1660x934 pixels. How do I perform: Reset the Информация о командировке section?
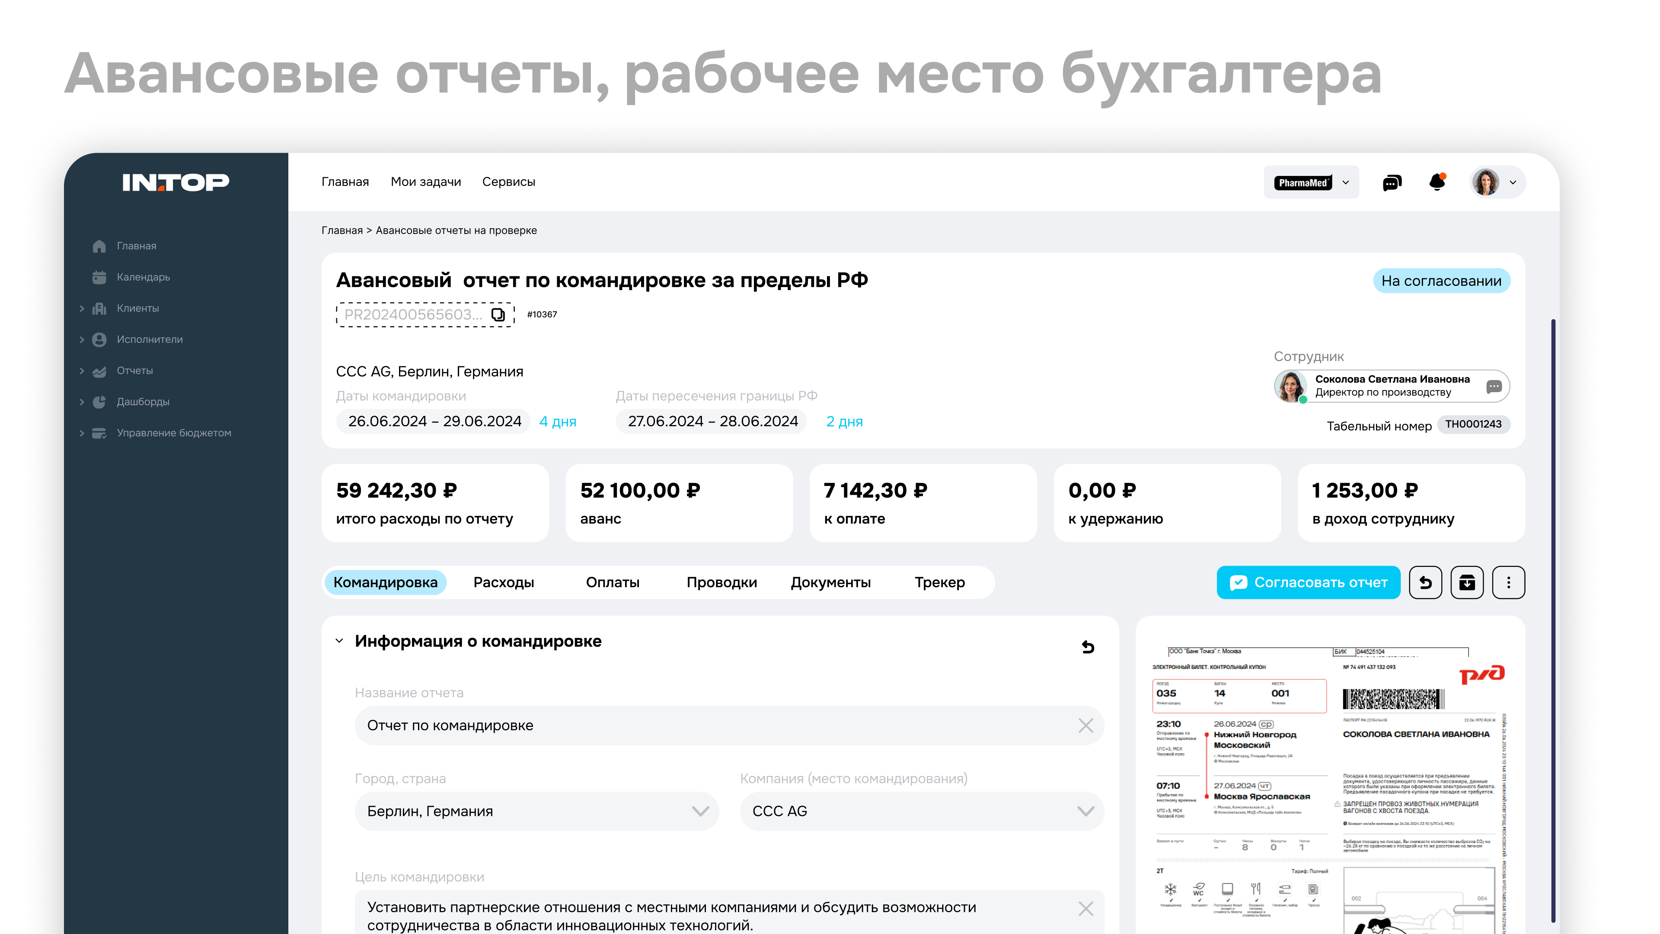[x=1088, y=646]
